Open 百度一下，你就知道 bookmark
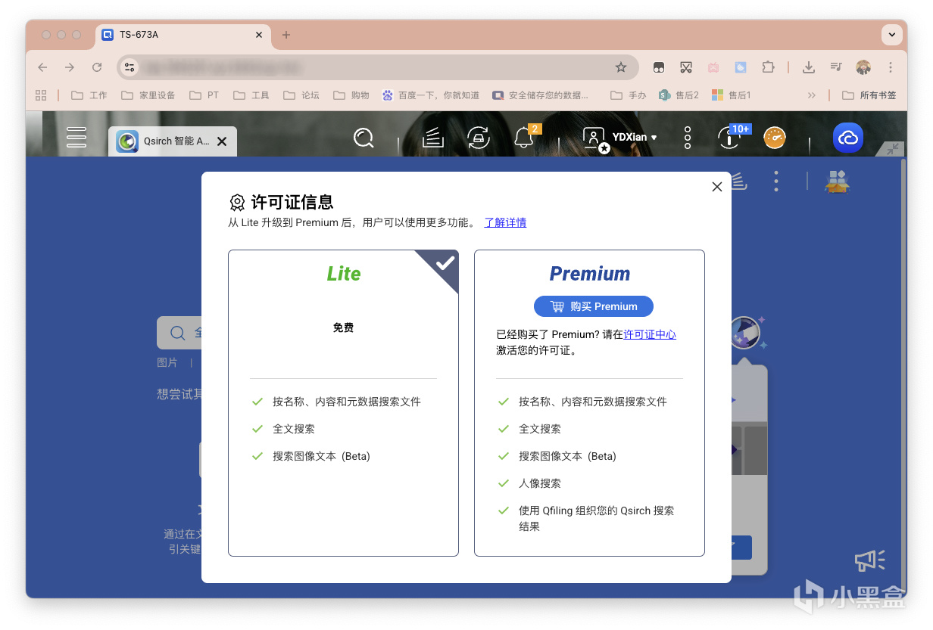The image size is (933, 630). (x=431, y=95)
